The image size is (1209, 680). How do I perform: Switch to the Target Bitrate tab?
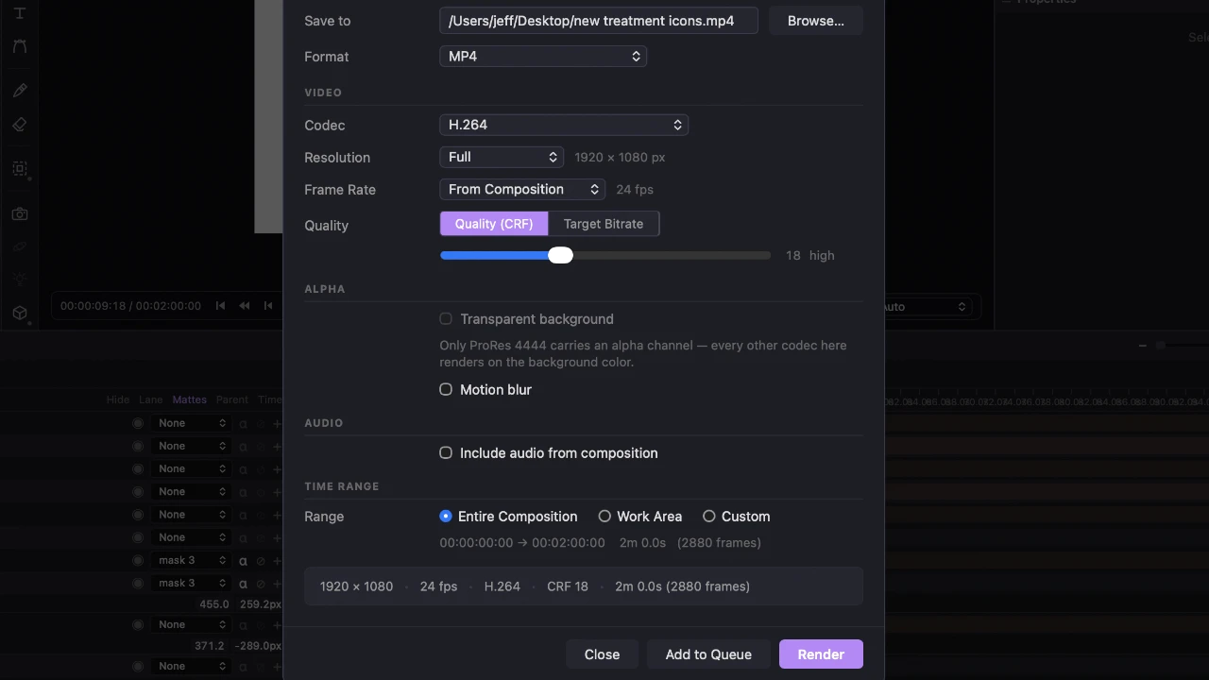[x=604, y=224]
